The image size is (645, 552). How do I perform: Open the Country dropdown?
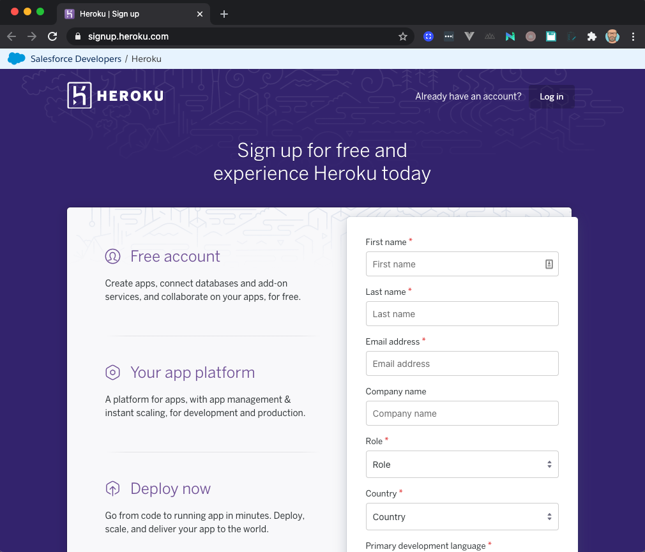coord(462,516)
